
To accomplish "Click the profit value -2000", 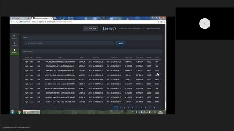I will 157,93.
